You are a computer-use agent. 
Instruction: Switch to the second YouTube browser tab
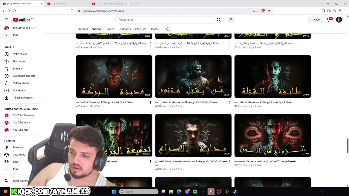click(67, 4)
